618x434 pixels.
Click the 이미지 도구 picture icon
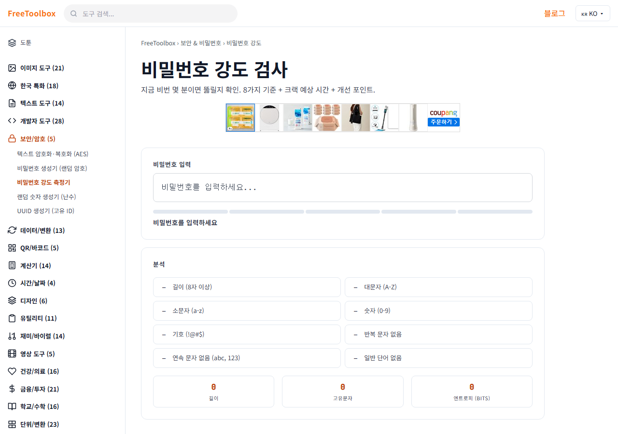(12, 68)
